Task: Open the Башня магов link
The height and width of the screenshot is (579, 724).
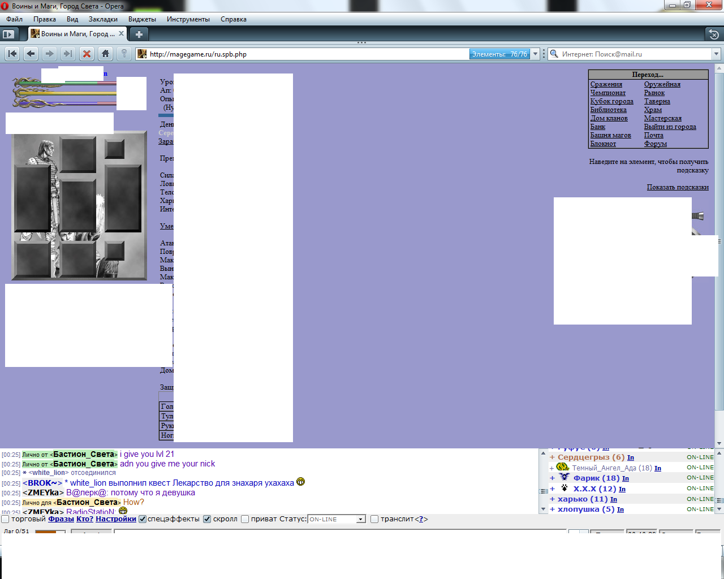Action: (x=610, y=135)
